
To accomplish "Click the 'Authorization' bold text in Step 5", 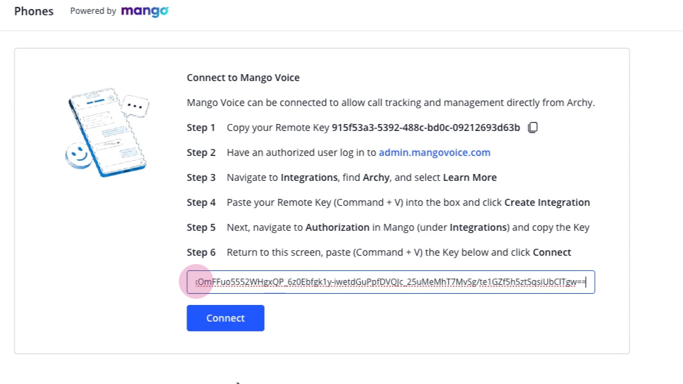I will tap(337, 227).
